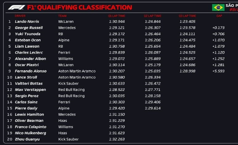This screenshot has height=145, width=238.
Task: Select the TEAM column header
Action: click(x=62, y=16)
